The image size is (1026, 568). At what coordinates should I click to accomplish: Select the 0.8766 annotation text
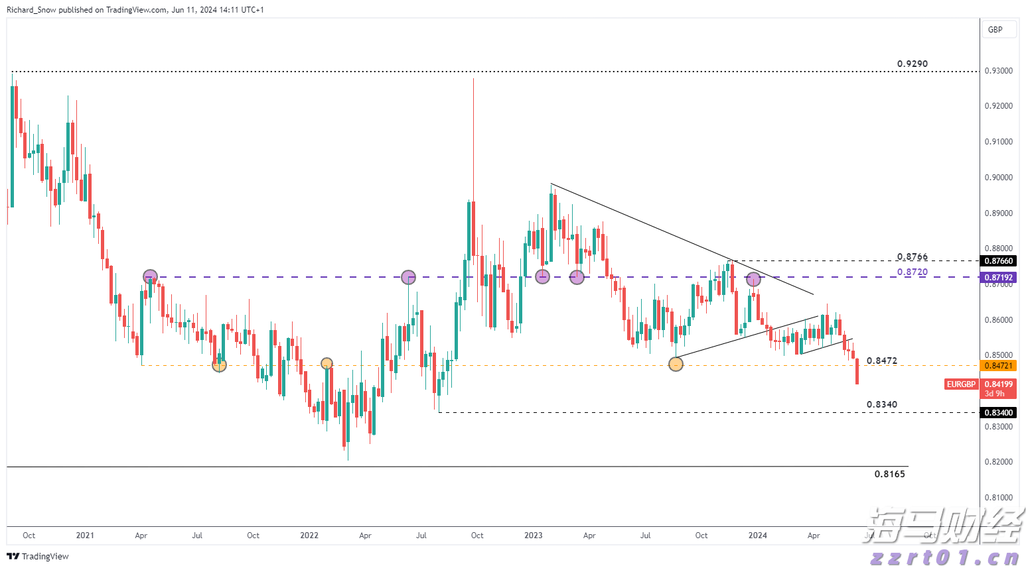913,256
